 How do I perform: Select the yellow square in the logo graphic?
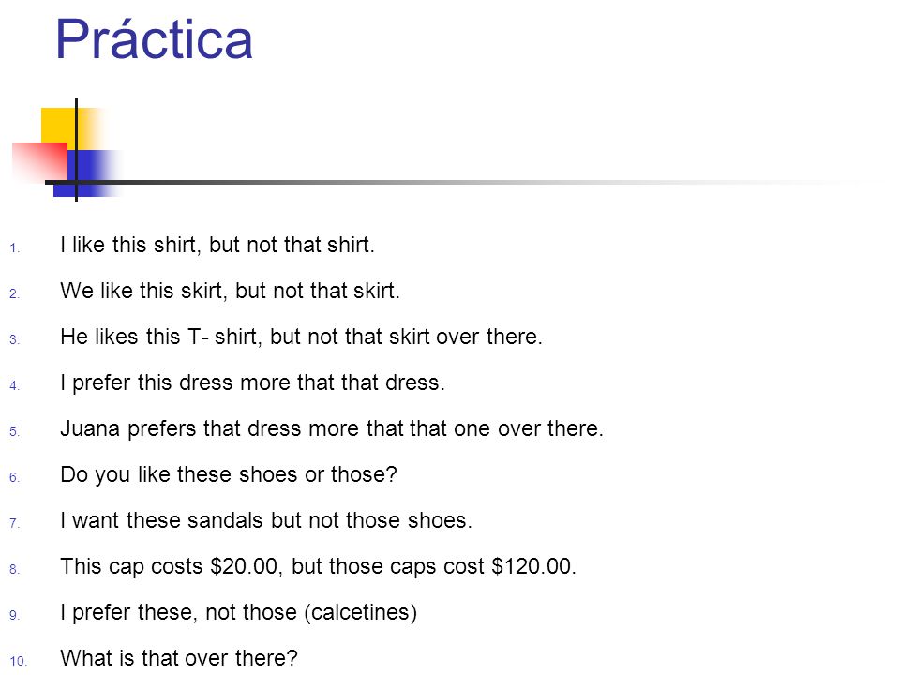coord(58,127)
